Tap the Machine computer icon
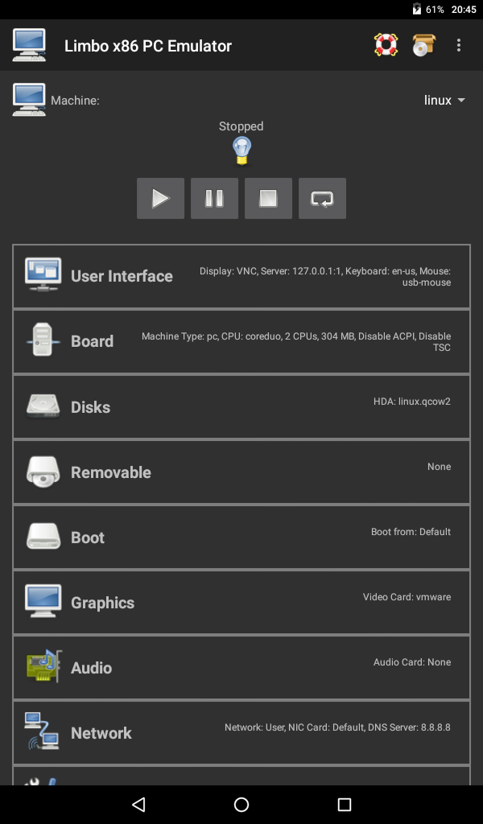 29,100
